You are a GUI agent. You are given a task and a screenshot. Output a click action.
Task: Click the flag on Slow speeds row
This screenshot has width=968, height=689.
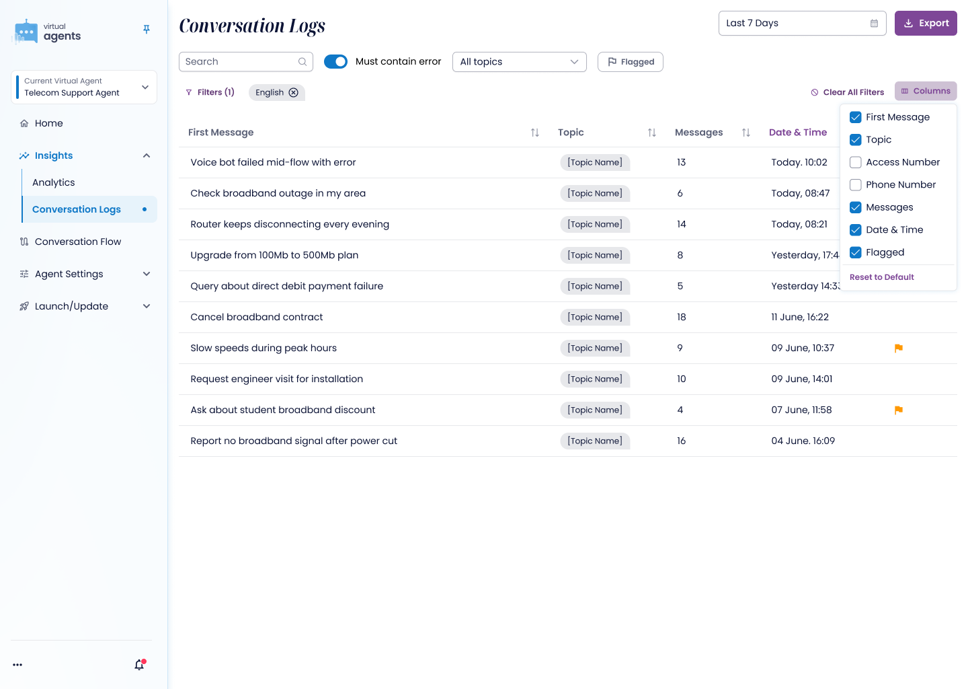click(899, 349)
